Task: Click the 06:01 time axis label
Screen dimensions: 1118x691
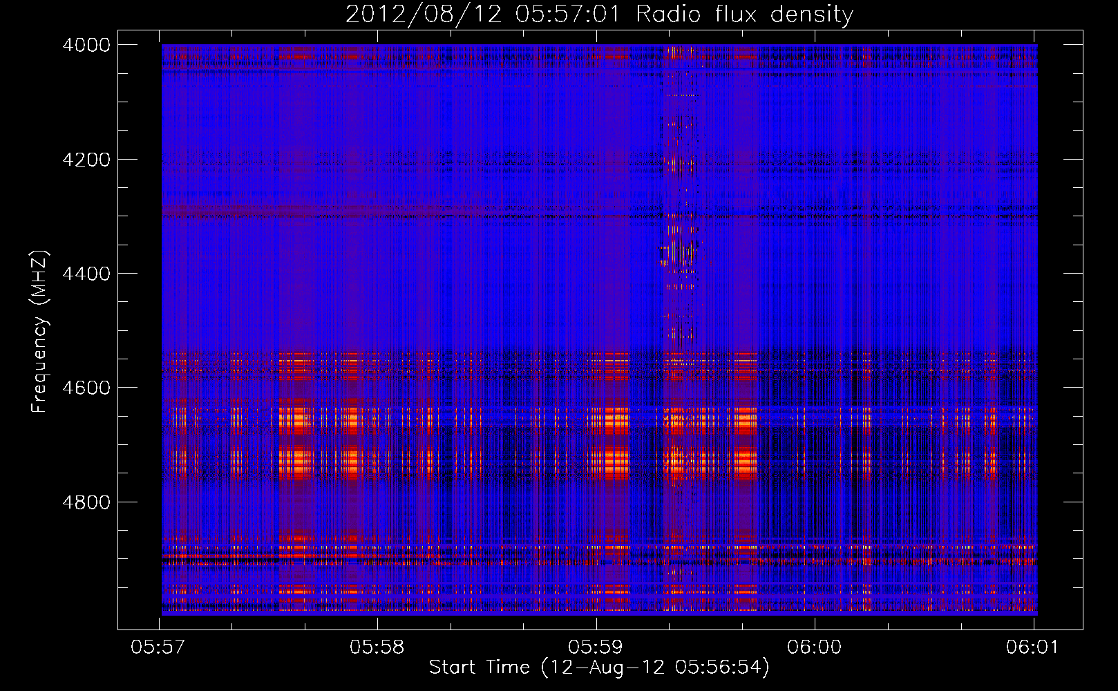Action: coord(1032,647)
